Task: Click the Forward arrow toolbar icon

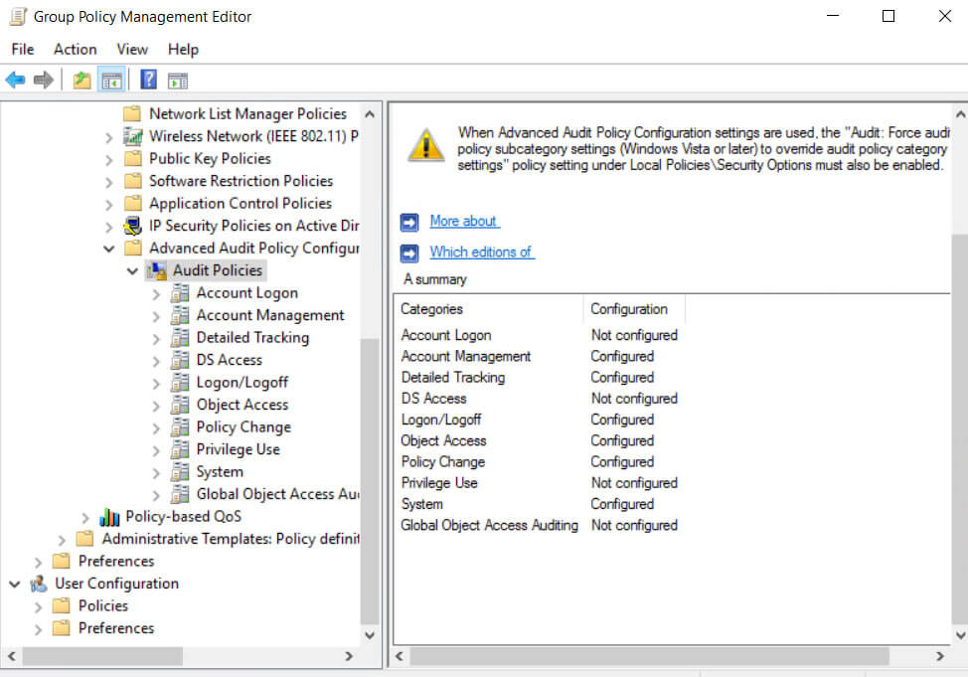Action: (43, 80)
